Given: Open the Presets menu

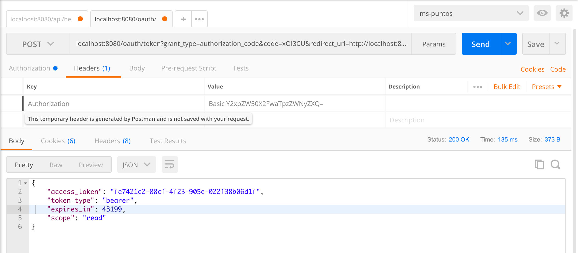Looking at the screenshot, I should pyautogui.click(x=546, y=87).
